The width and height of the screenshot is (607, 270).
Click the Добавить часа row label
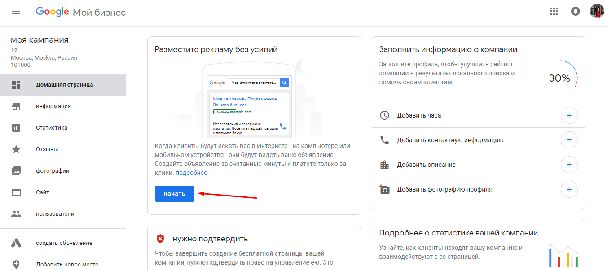click(419, 115)
